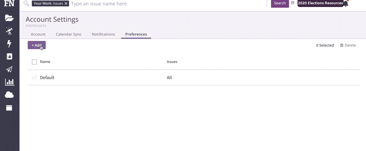
Task: Switch to the Calendar Sync tab
Action: 69,34
